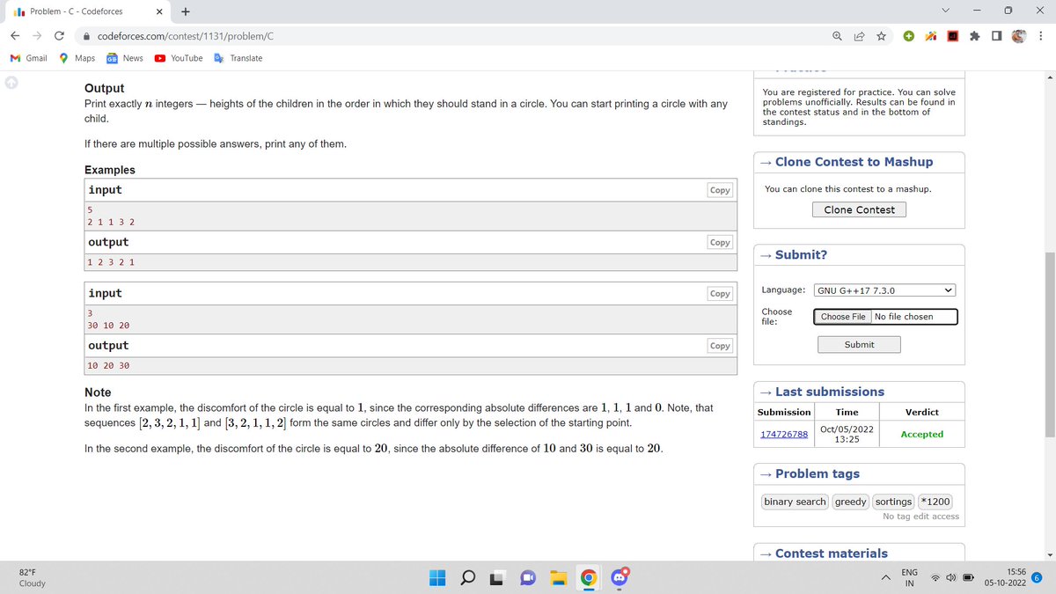Copy the second example input

tap(720, 294)
